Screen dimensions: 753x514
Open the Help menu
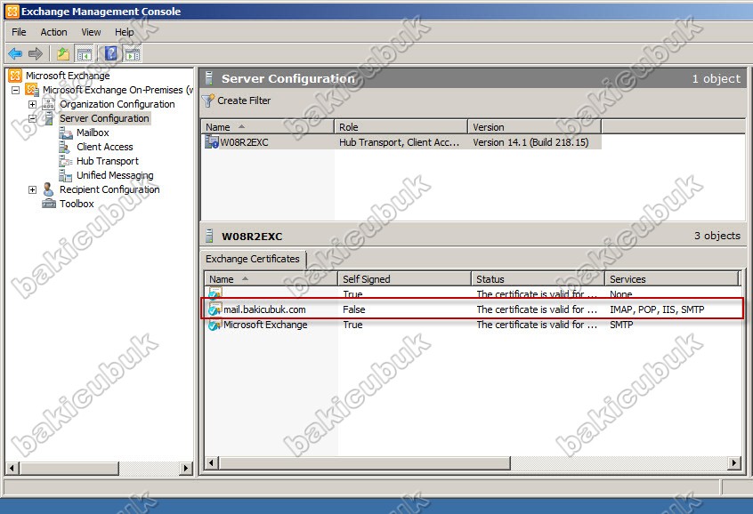[124, 32]
